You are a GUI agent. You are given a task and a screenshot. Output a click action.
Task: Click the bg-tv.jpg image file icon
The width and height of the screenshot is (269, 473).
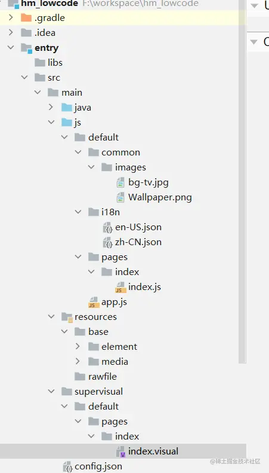(x=120, y=182)
